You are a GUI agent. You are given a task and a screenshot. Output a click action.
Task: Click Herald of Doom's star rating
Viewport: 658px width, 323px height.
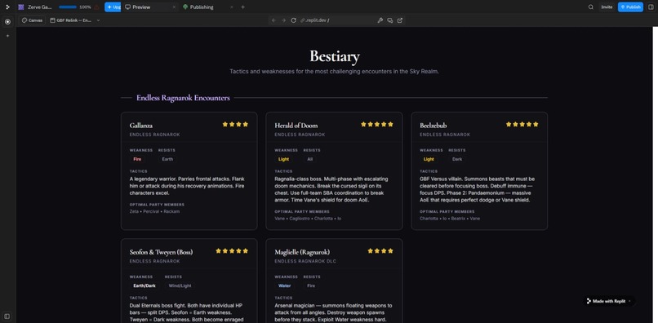[377, 124]
